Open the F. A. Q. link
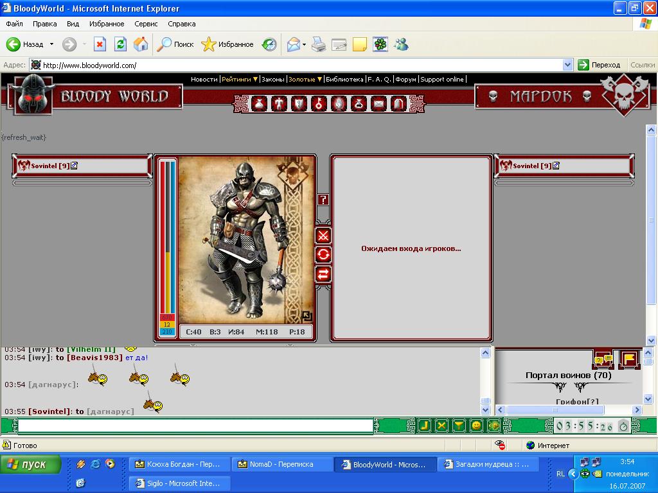This screenshot has width=658, height=493. point(379,79)
